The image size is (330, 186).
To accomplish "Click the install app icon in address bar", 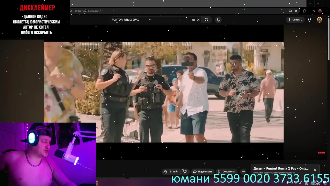I will click(290, 11).
